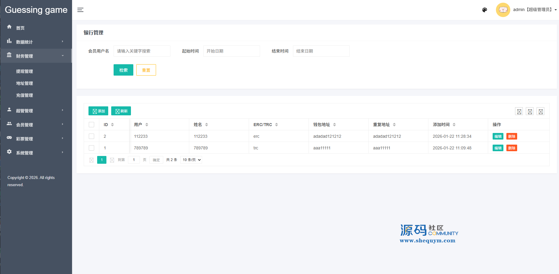Toggle the select-all checkbox in table header
Viewport: 559px width, 274px height.
pos(91,125)
